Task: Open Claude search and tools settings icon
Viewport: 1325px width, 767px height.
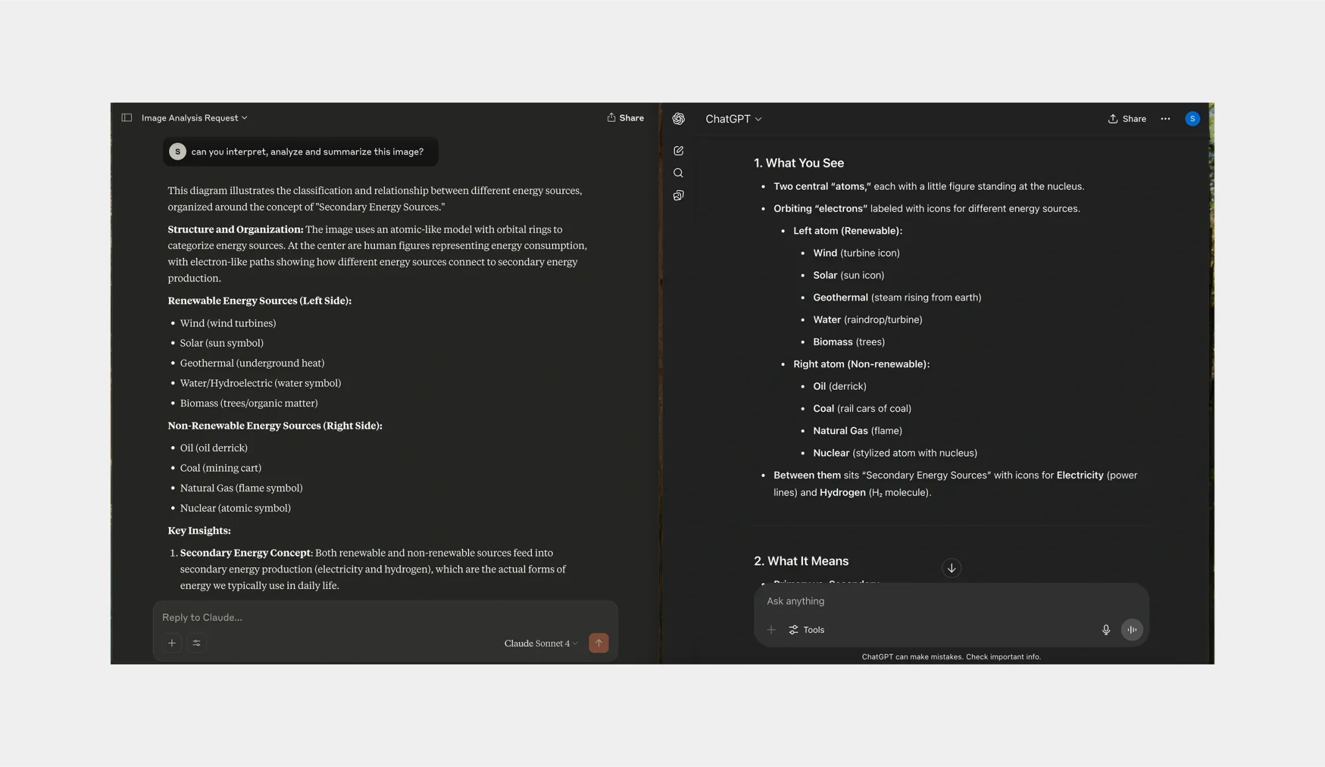Action: [196, 643]
